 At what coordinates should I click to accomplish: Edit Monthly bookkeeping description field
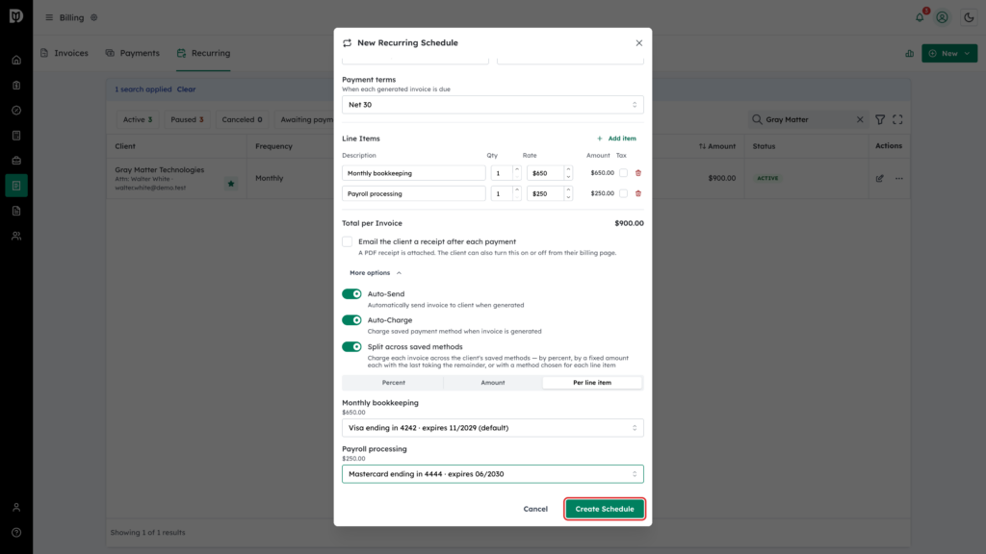tap(414, 173)
